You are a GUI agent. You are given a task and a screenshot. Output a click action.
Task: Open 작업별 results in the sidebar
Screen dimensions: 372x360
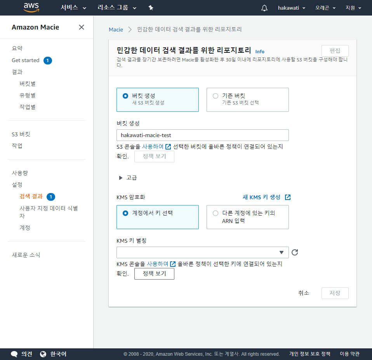28,107
